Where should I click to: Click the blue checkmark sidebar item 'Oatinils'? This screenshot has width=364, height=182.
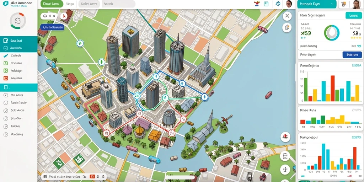pyautogui.click(x=16, y=56)
